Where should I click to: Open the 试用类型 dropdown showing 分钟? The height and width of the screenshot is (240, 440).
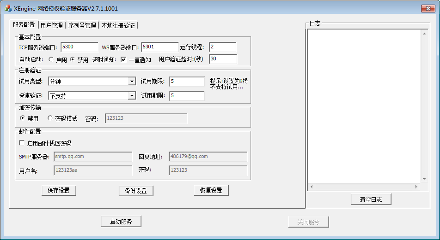92,82
